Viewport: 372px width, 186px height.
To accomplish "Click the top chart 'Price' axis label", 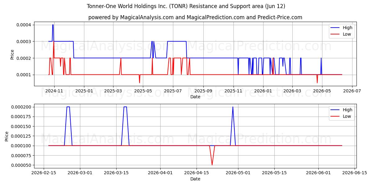I will pyautogui.click(x=12, y=54).
